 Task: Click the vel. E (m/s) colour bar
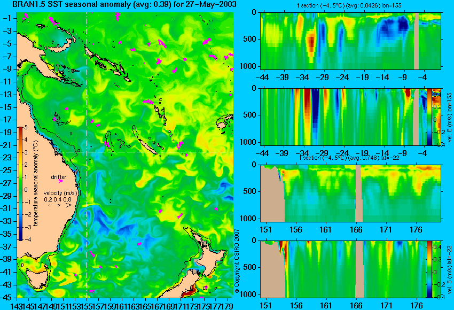point(429,117)
